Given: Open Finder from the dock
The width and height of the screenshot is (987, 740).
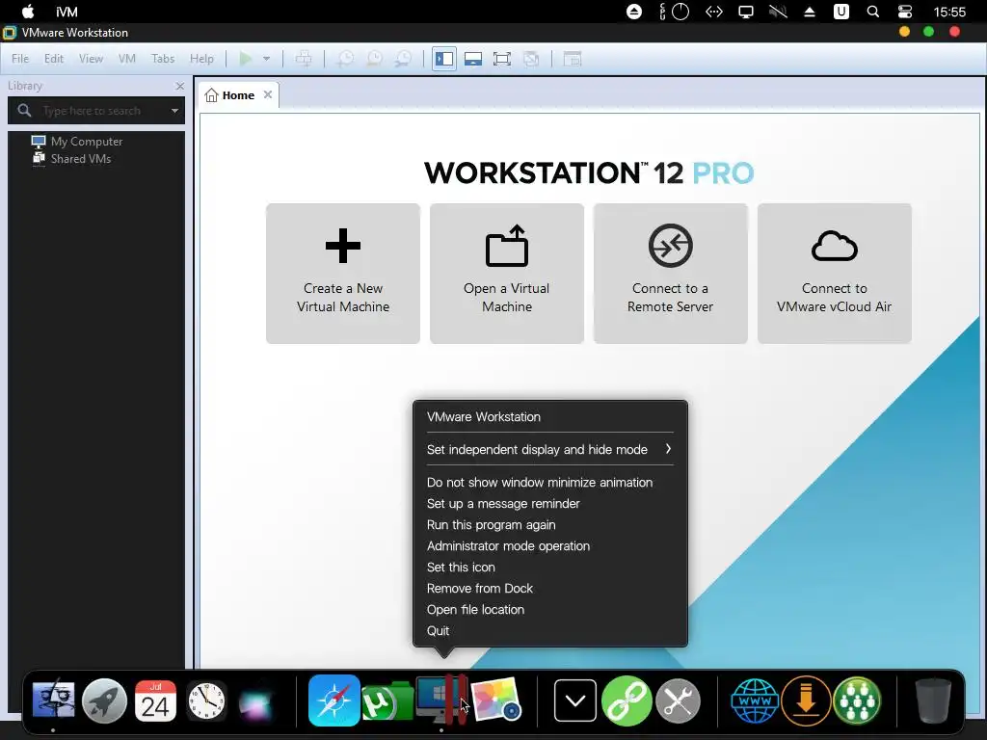Looking at the screenshot, I should 54,700.
